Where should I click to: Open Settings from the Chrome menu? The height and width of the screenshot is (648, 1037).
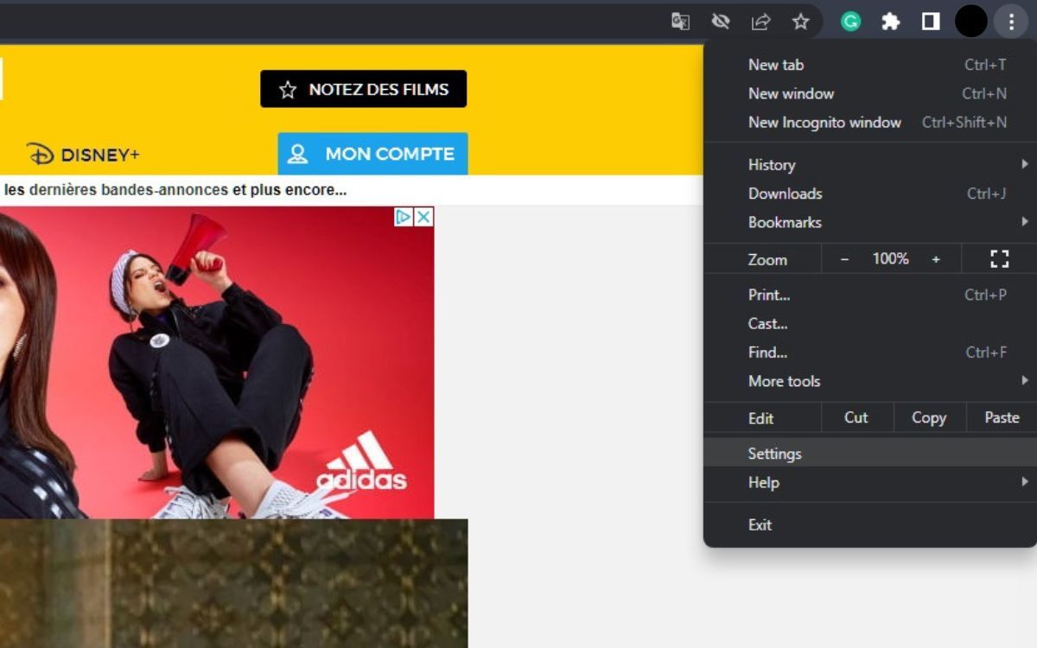(870, 453)
